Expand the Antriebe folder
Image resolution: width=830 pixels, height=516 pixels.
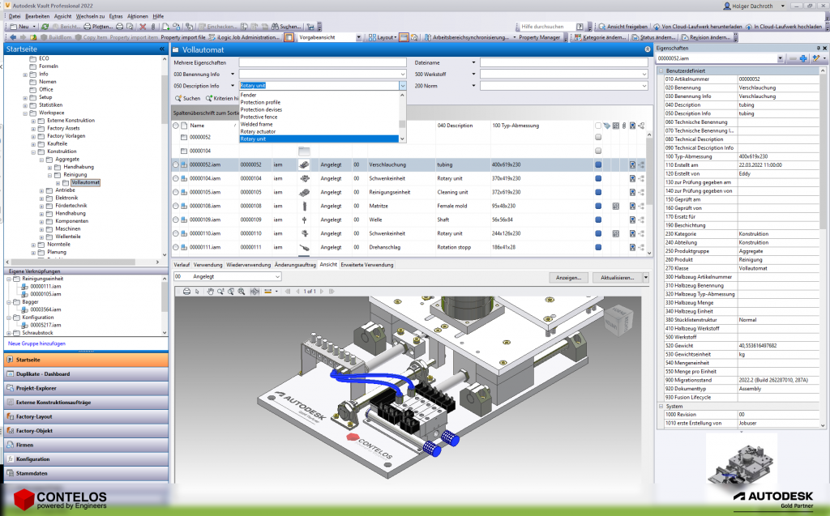coord(42,190)
